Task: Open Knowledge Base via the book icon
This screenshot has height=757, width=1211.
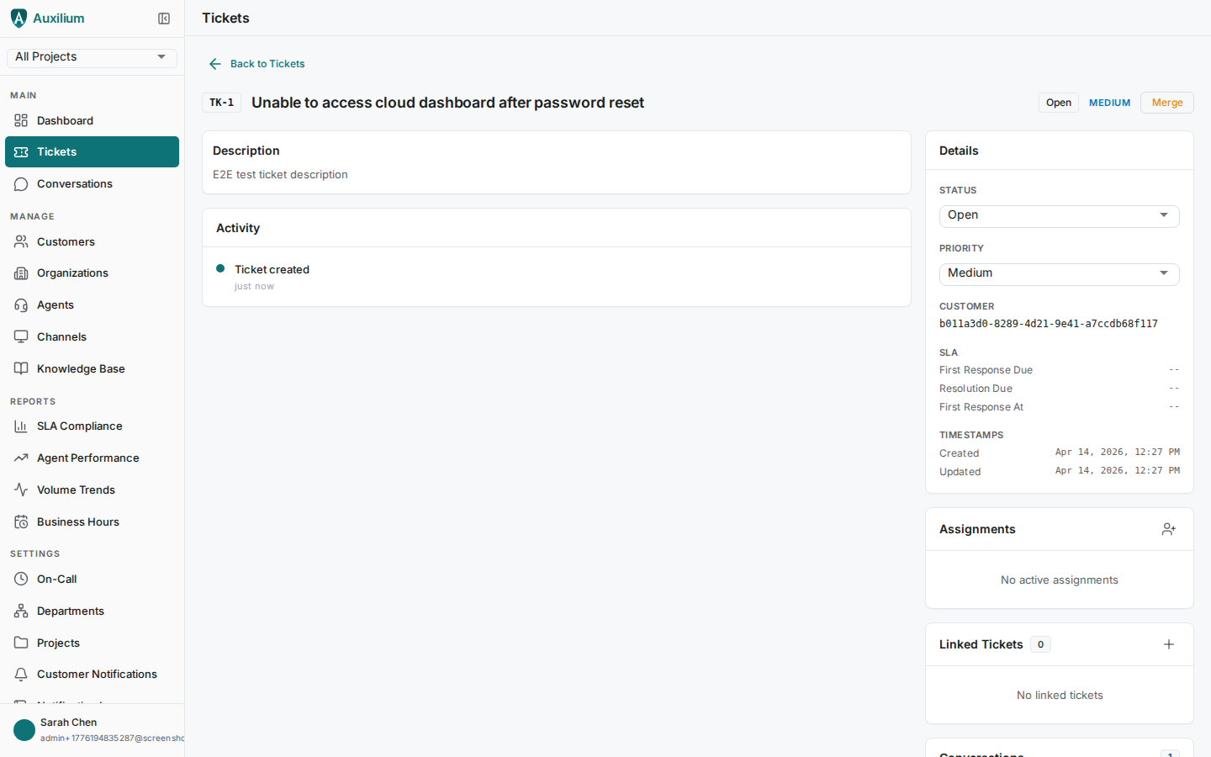Action: coord(20,368)
